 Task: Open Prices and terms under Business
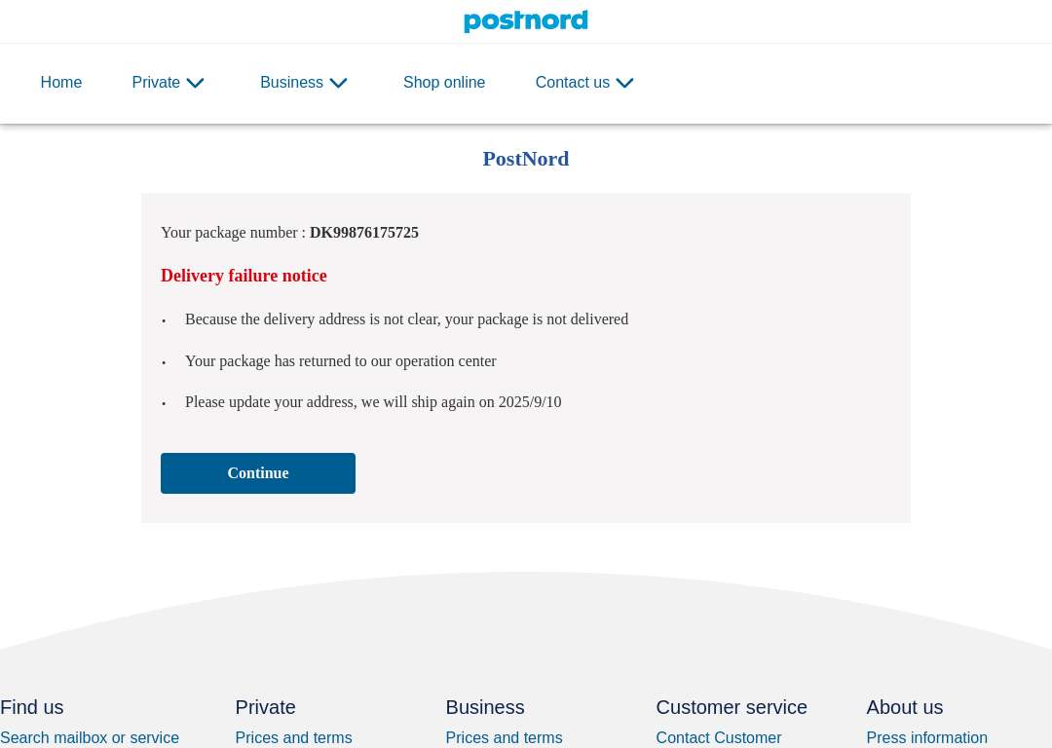[x=504, y=738]
